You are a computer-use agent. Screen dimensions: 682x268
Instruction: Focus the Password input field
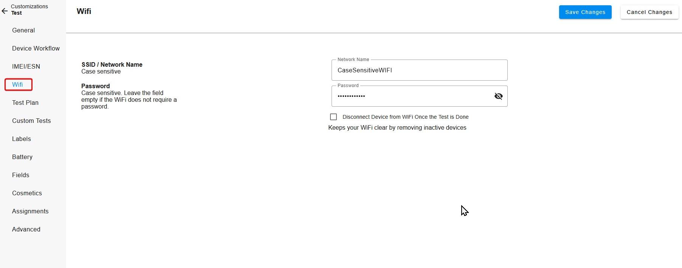click(x=412, y=96)
